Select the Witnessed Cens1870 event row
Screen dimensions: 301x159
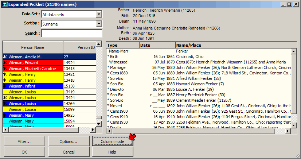(x=199, y=62)
